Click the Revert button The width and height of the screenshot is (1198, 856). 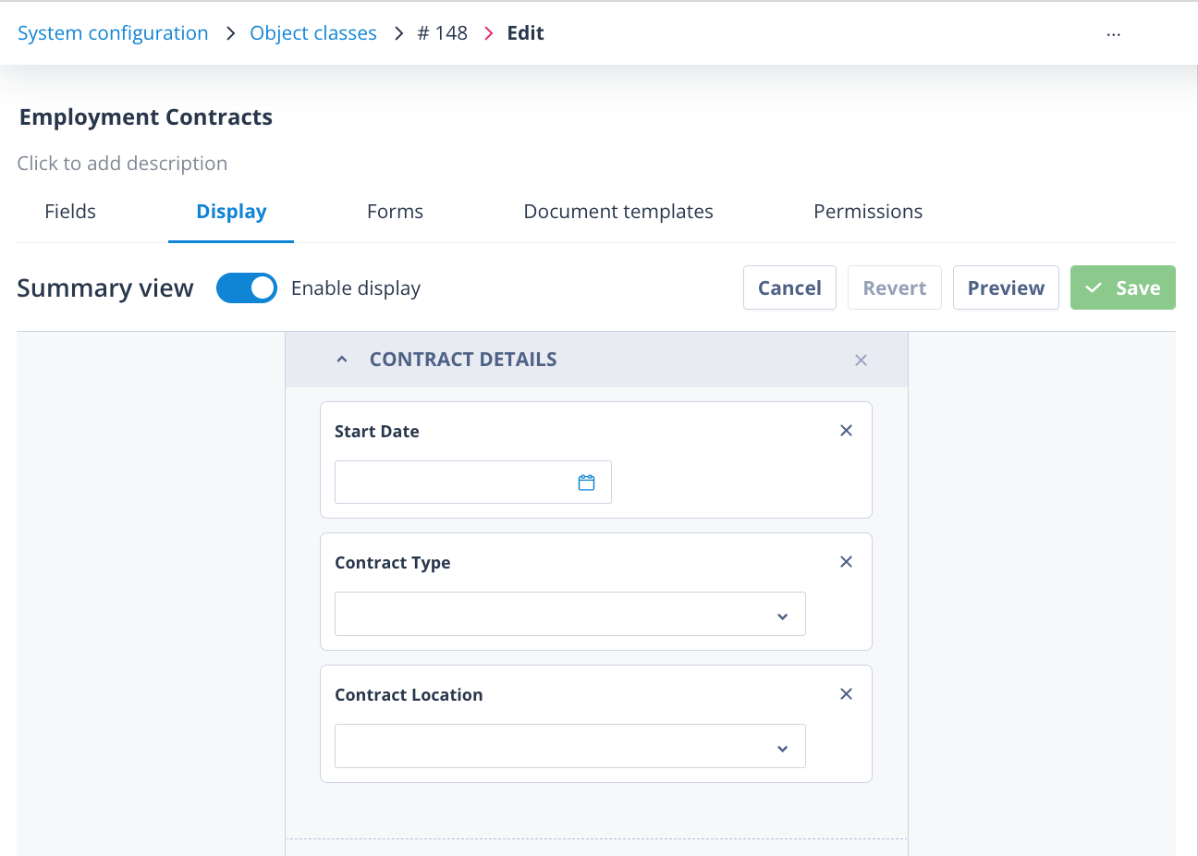[895, 287]
